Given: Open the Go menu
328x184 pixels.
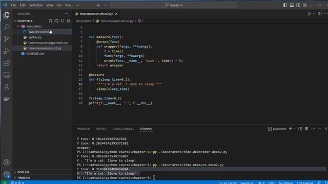Looking at the screenshot, I should point(59,5).
